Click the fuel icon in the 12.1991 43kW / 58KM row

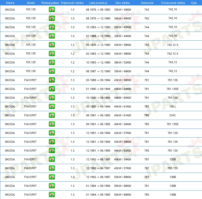point(52,141)
